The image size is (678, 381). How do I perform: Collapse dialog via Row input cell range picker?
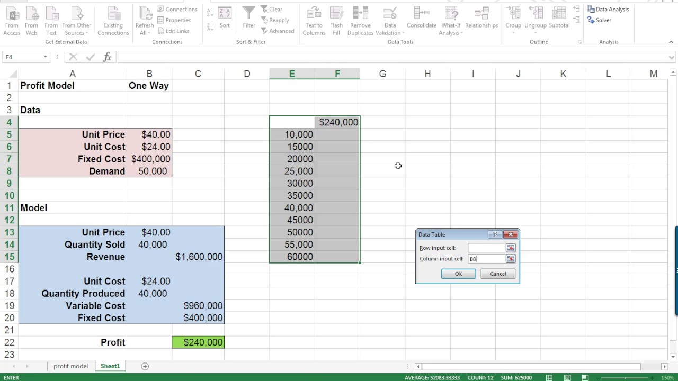[x=511, y=248]
